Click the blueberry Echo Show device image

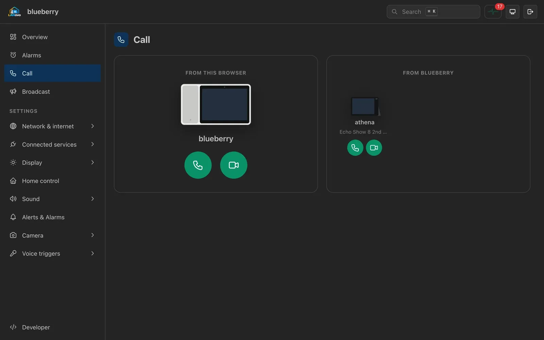[216, 104]
